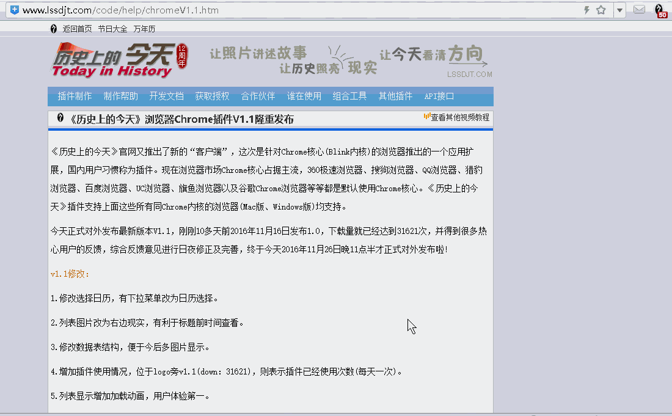Open the 节日大全 link
The image size is (672, 416).
(x=113, y=29)
